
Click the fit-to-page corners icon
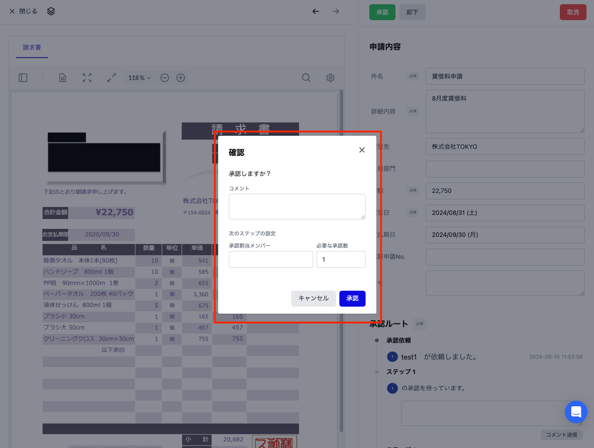point(87,78)
